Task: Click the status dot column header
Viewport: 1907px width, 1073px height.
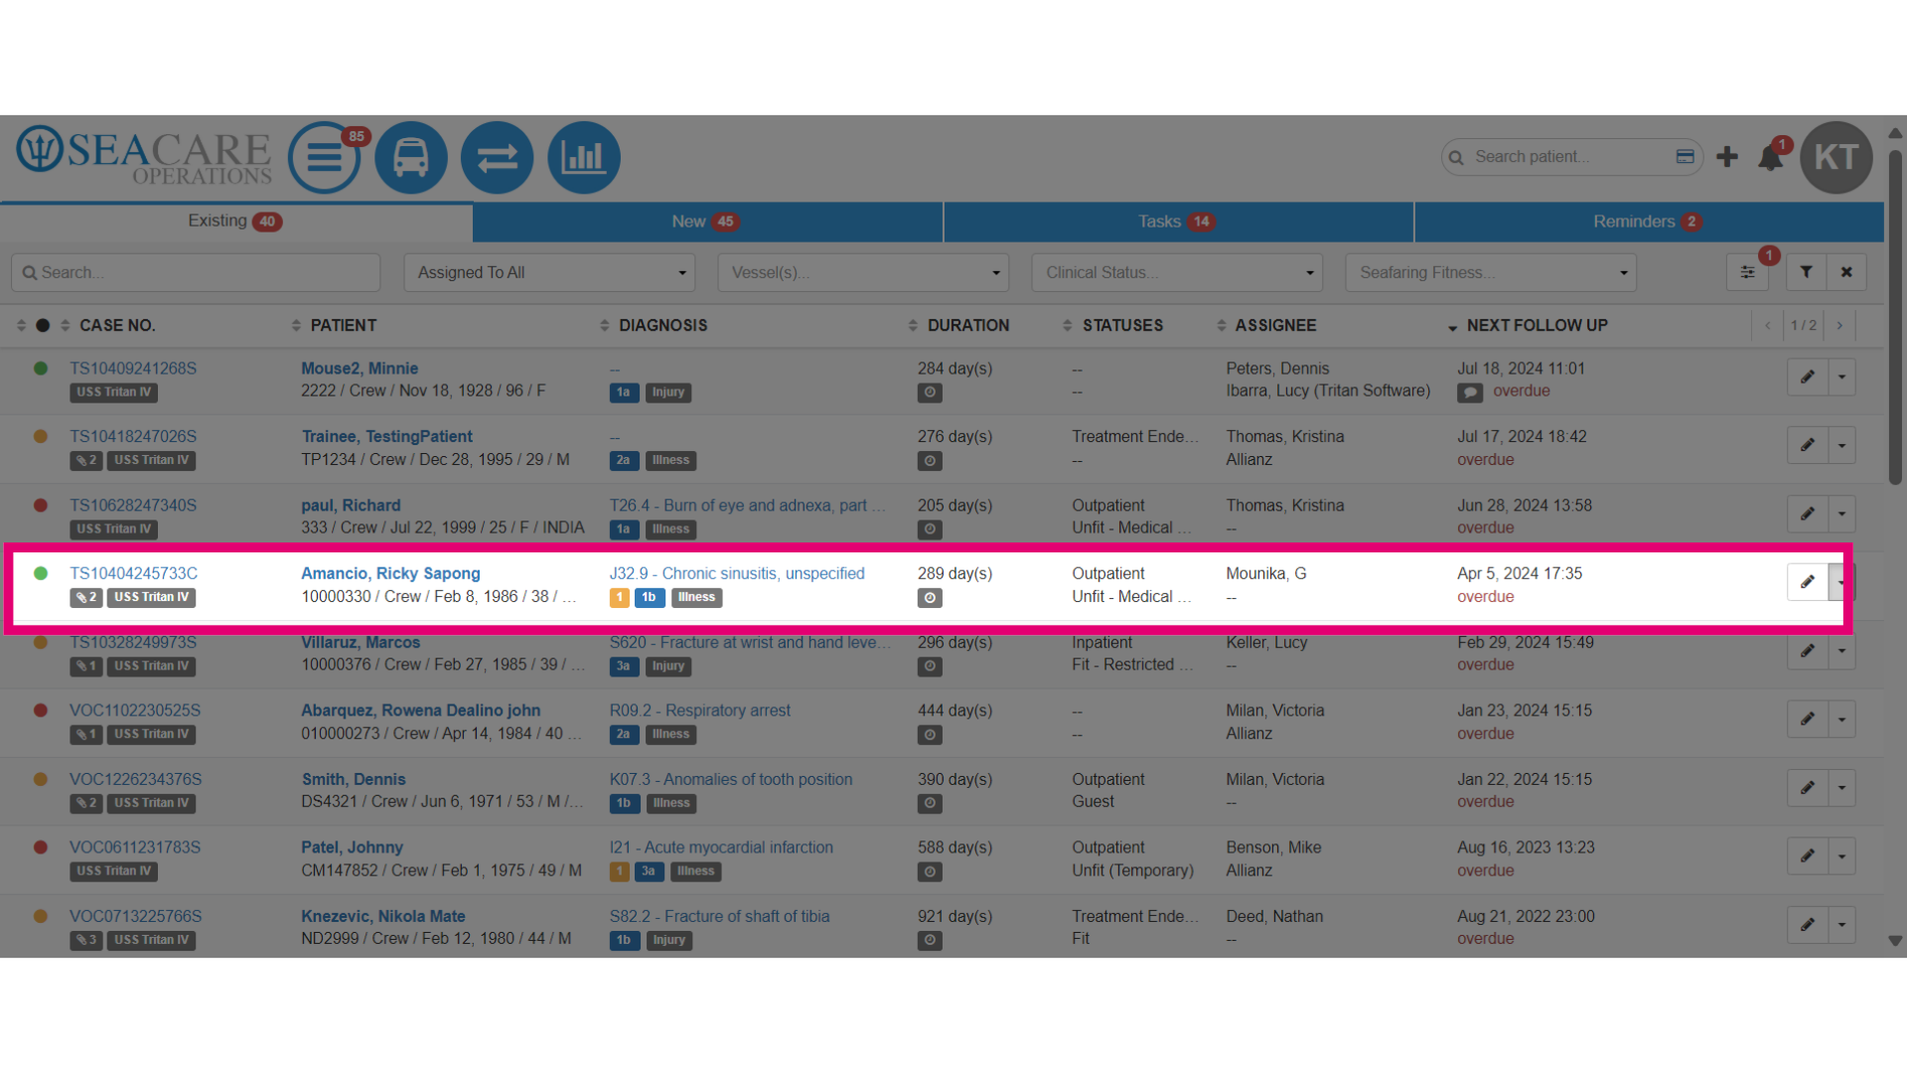Action: pyautogui.click(x=43, y=326)
